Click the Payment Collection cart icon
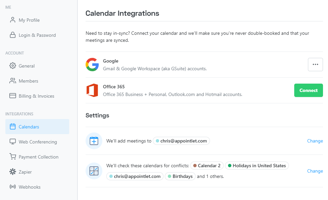328x200 pixels. [x=13, y=157]
